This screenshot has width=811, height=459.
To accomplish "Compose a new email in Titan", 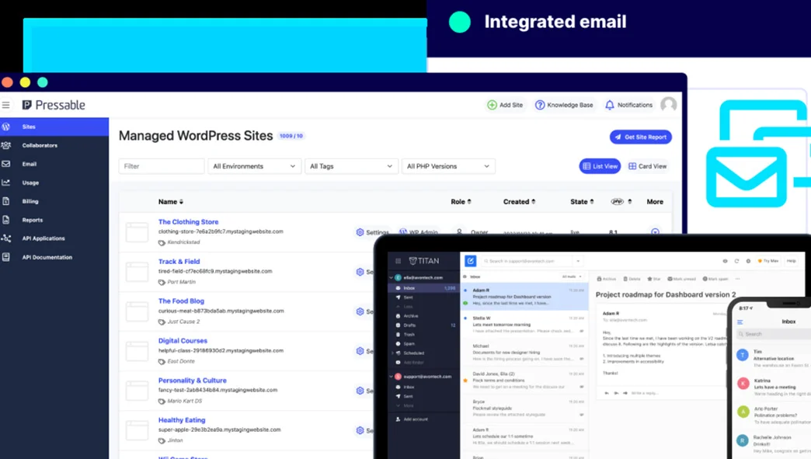I will point(470,261).
